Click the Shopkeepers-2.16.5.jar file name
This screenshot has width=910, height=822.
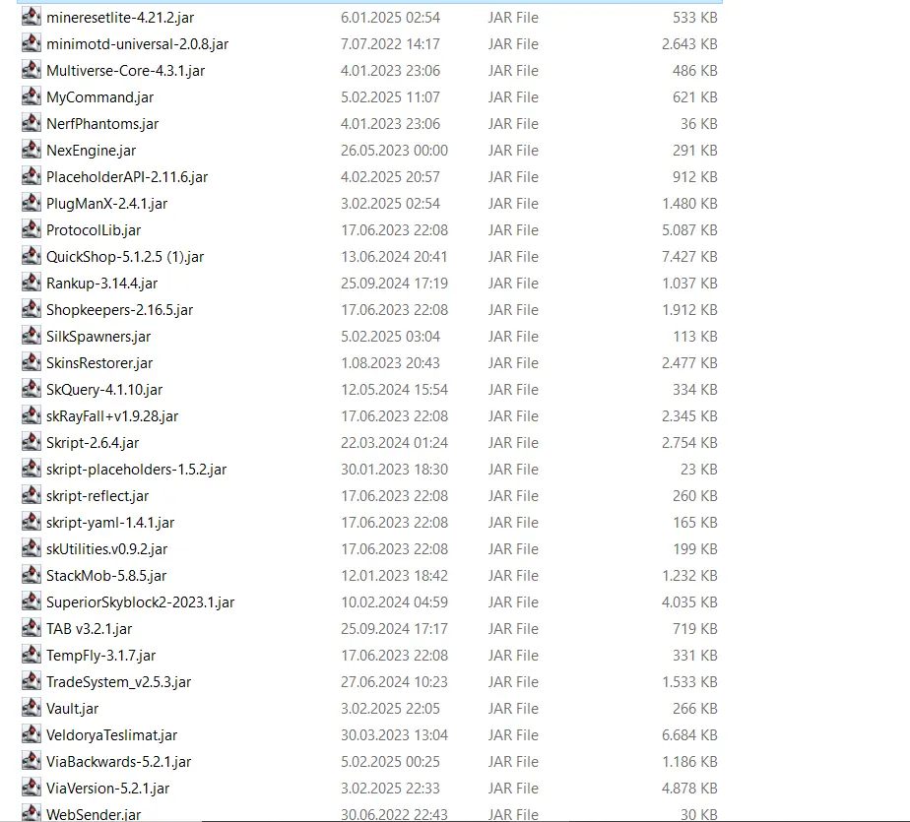point(119,310)
